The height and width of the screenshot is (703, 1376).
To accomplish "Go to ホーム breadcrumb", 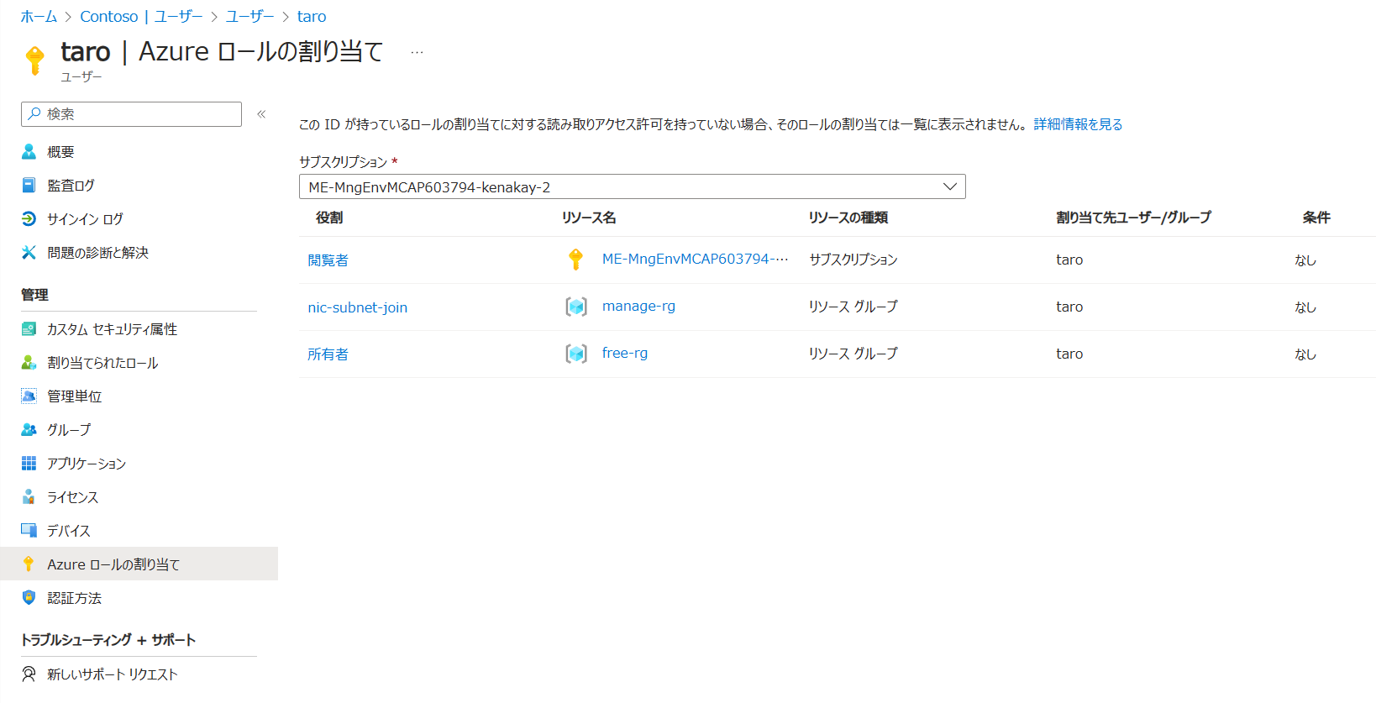I will tap(39, 16).
